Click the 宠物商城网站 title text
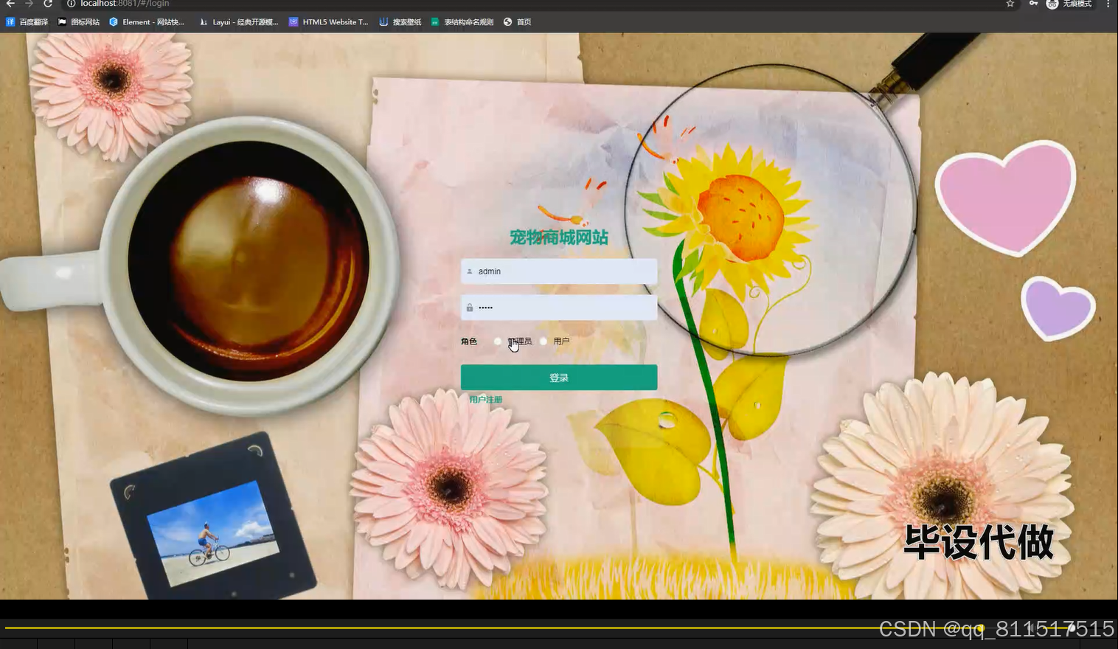Image resolution: width=1118 pixels, height=649 pixels. (x=559, y=237)
